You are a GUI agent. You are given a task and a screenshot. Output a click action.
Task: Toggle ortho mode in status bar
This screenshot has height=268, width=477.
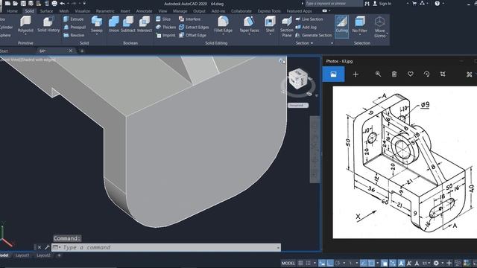(x=329, y=263)
